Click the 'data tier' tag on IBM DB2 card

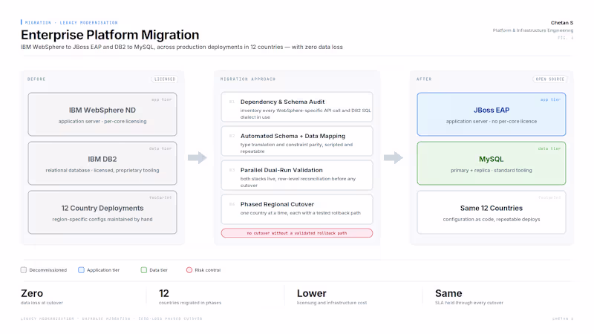(160, 148)
